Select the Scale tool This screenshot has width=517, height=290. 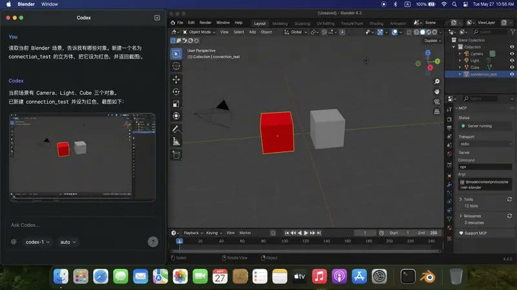click(176, 104)
